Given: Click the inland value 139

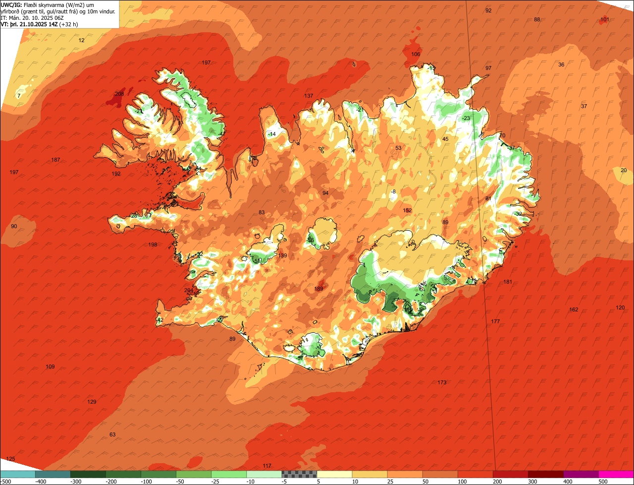Looking at the screenshot, I should pos(282,255).
